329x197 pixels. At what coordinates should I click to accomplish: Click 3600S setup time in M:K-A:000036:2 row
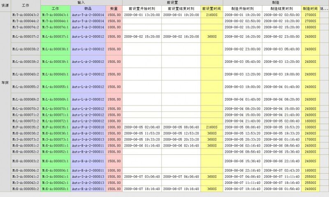coord(211,133)
